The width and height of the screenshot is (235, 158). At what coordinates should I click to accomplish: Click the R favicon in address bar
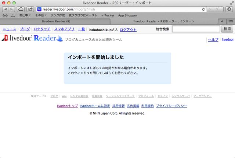pyautogui.click(x=39, y=9)
